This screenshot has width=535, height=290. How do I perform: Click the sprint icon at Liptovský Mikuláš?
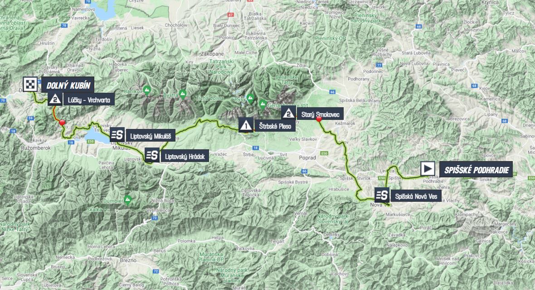(117, 135)
